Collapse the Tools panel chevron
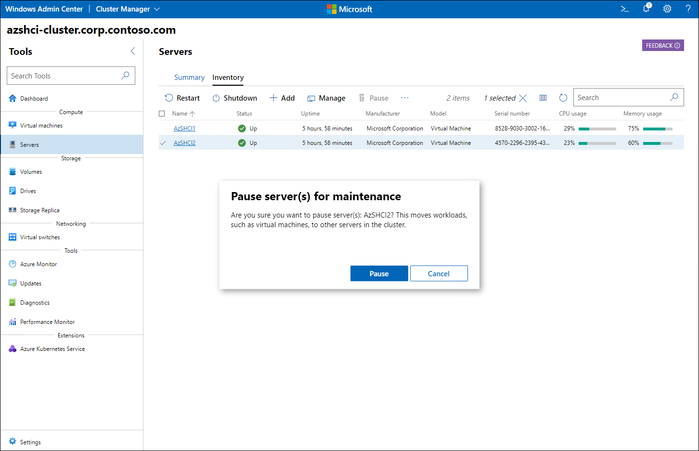The height and width of the screenshot is (451, 699). coord(133,51)
